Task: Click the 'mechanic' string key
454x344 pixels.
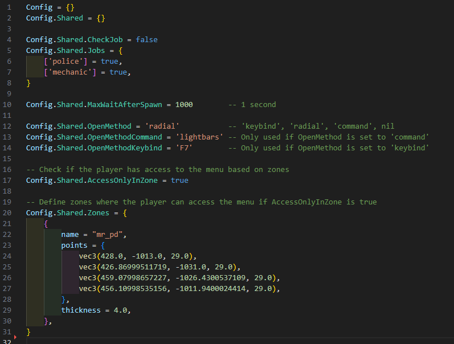Action: click(x=72, y=72)
